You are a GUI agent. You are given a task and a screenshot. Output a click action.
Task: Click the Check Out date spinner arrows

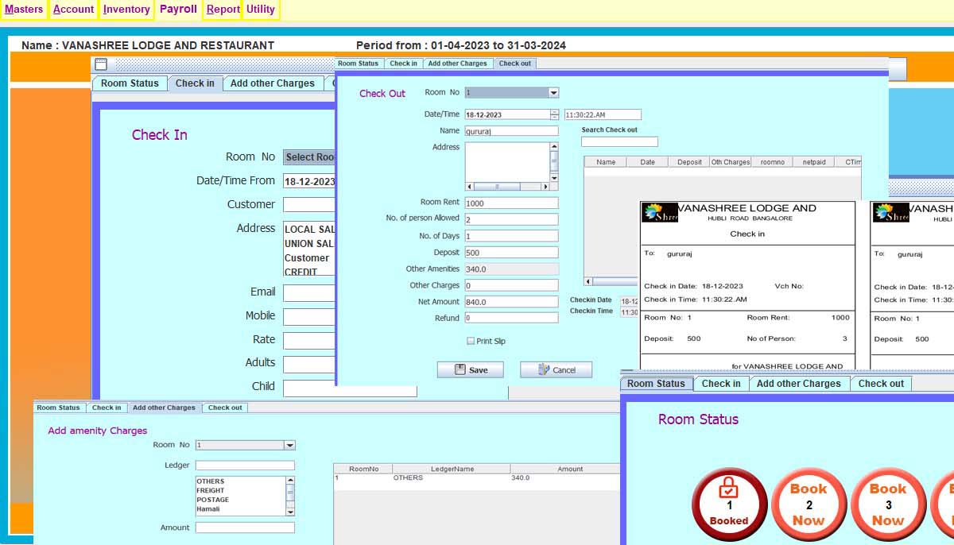point(554,114)
